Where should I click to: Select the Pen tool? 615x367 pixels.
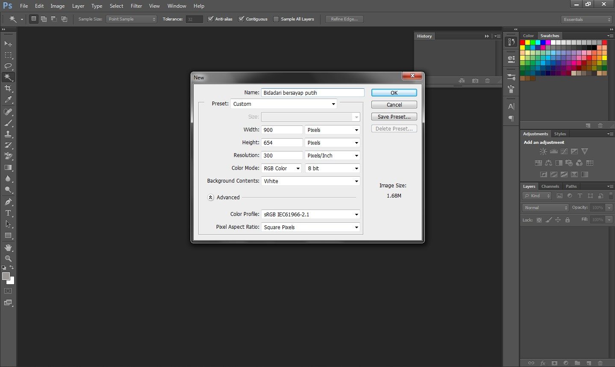click(8, 202)
